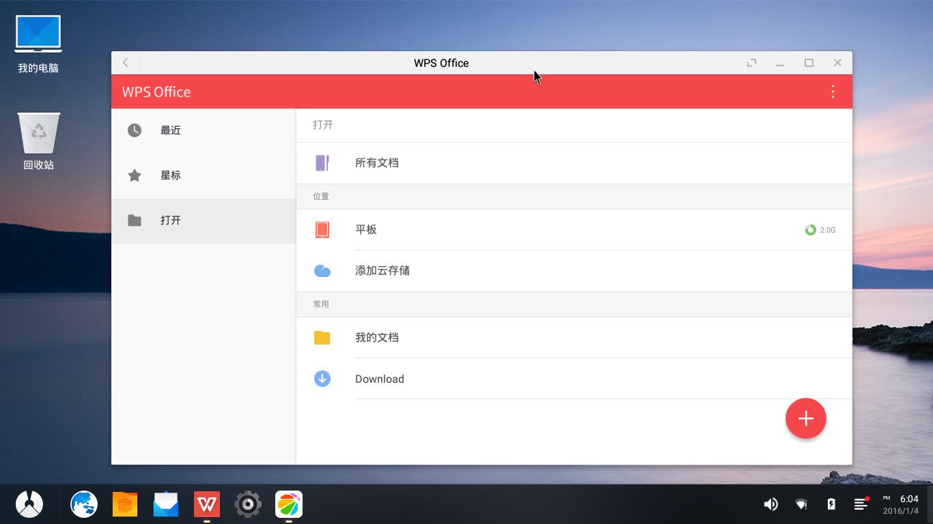Open the orange file manager in taskbar
933x524 pixels.
[125, 504]
